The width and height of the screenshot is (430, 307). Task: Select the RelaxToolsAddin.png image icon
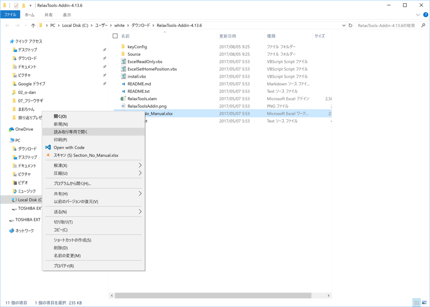click(x=123, y=106)
